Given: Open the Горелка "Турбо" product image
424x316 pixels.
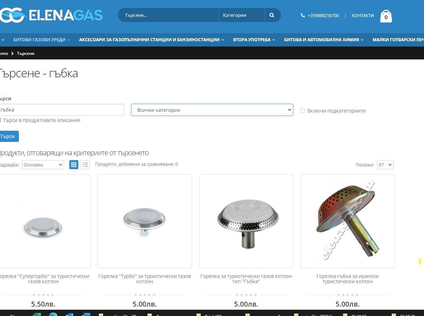Looking at the screenshot, I should [145, 221].
